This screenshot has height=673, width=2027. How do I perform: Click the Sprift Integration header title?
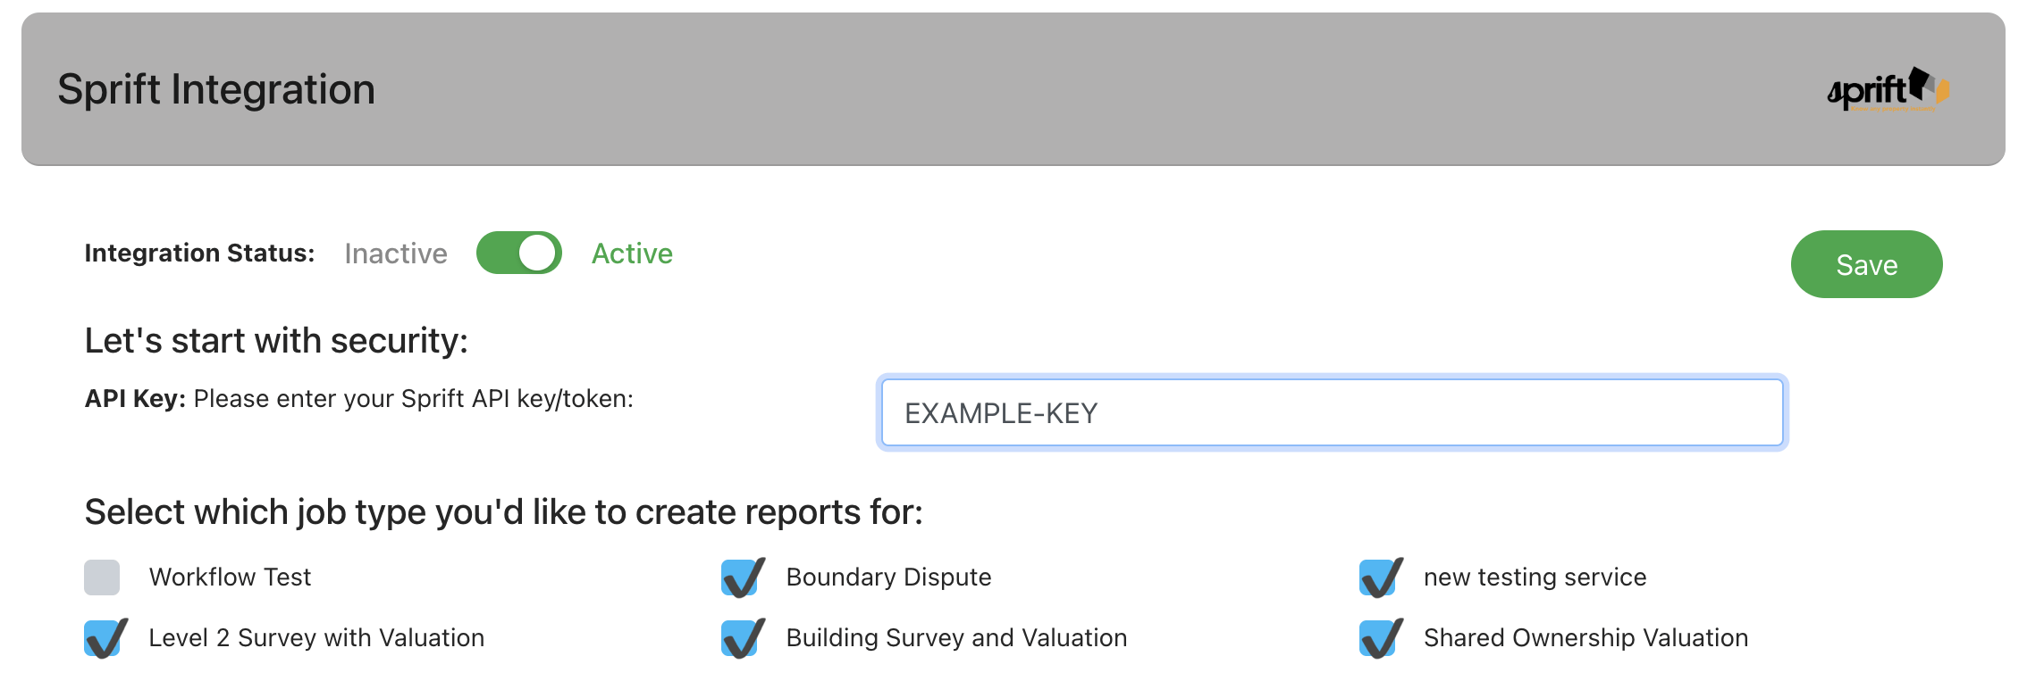point(216,89)
